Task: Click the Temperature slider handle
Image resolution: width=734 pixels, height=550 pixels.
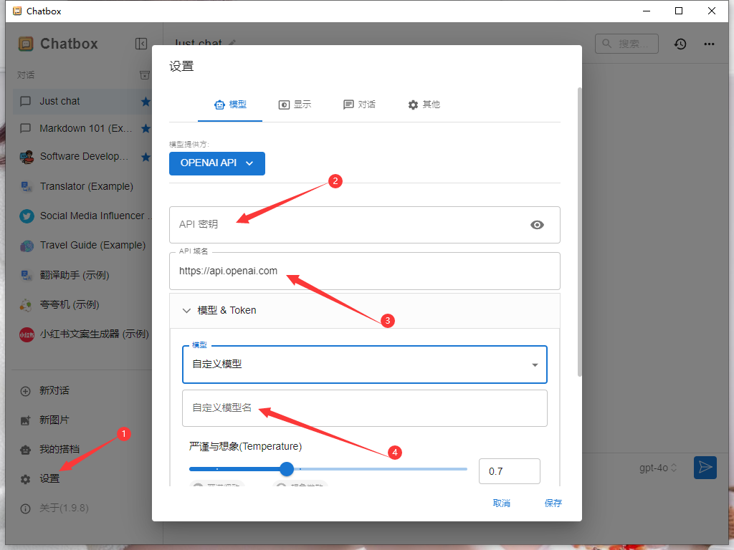Action: (287, 468)
